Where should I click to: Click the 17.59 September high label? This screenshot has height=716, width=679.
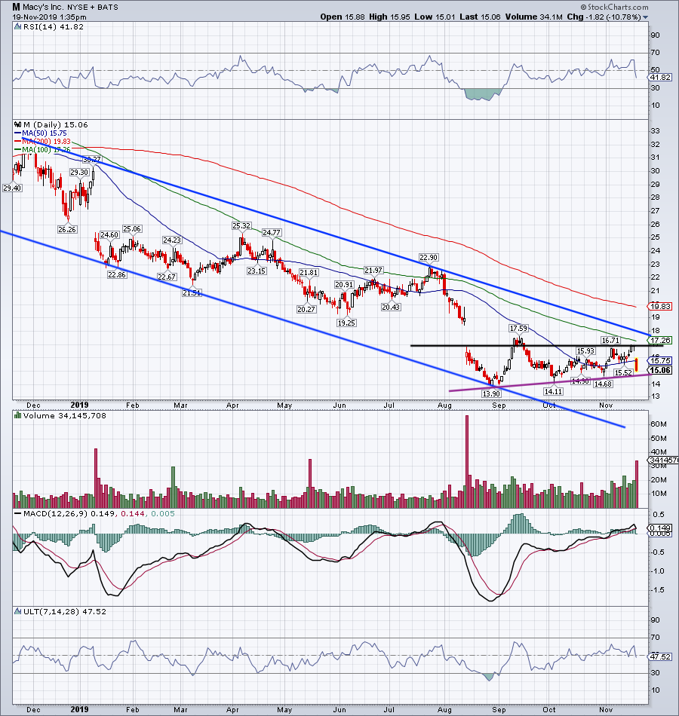[518, 329]
